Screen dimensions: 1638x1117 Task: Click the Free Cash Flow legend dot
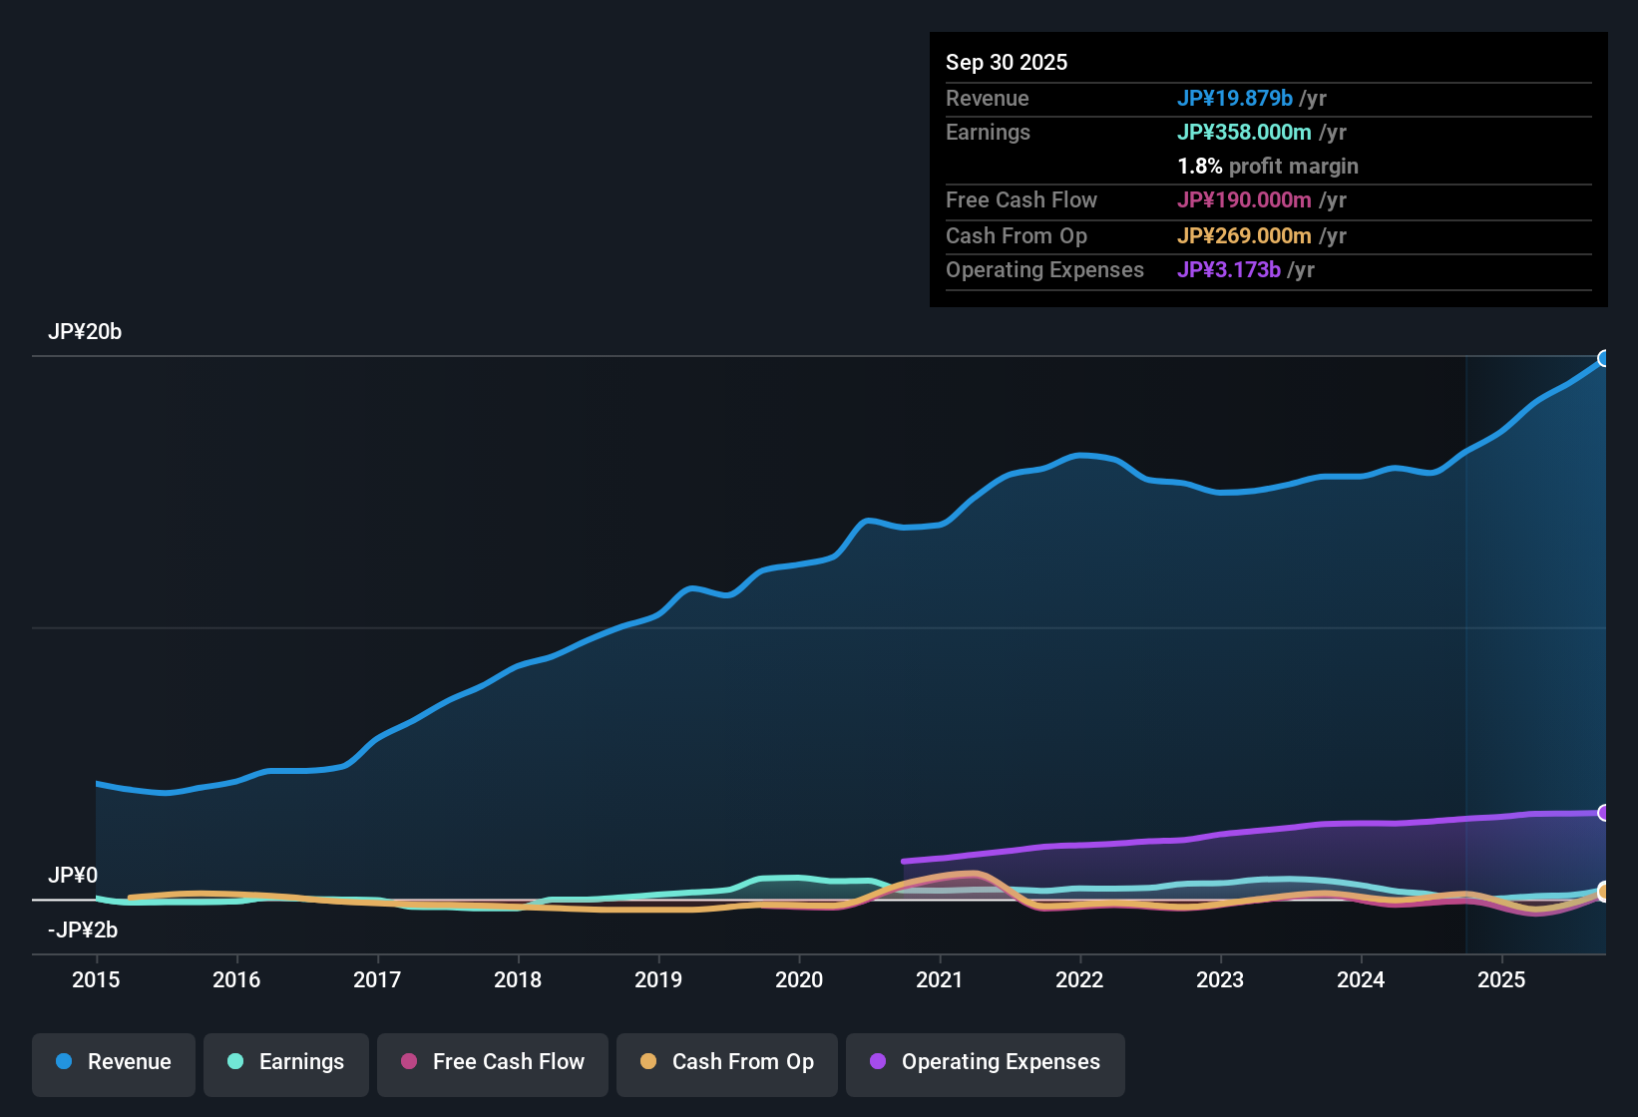(408, 1062)
